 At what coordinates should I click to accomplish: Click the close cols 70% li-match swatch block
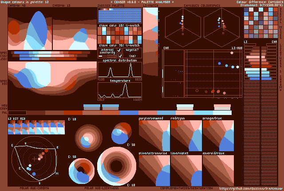click(x=120, y=40)
